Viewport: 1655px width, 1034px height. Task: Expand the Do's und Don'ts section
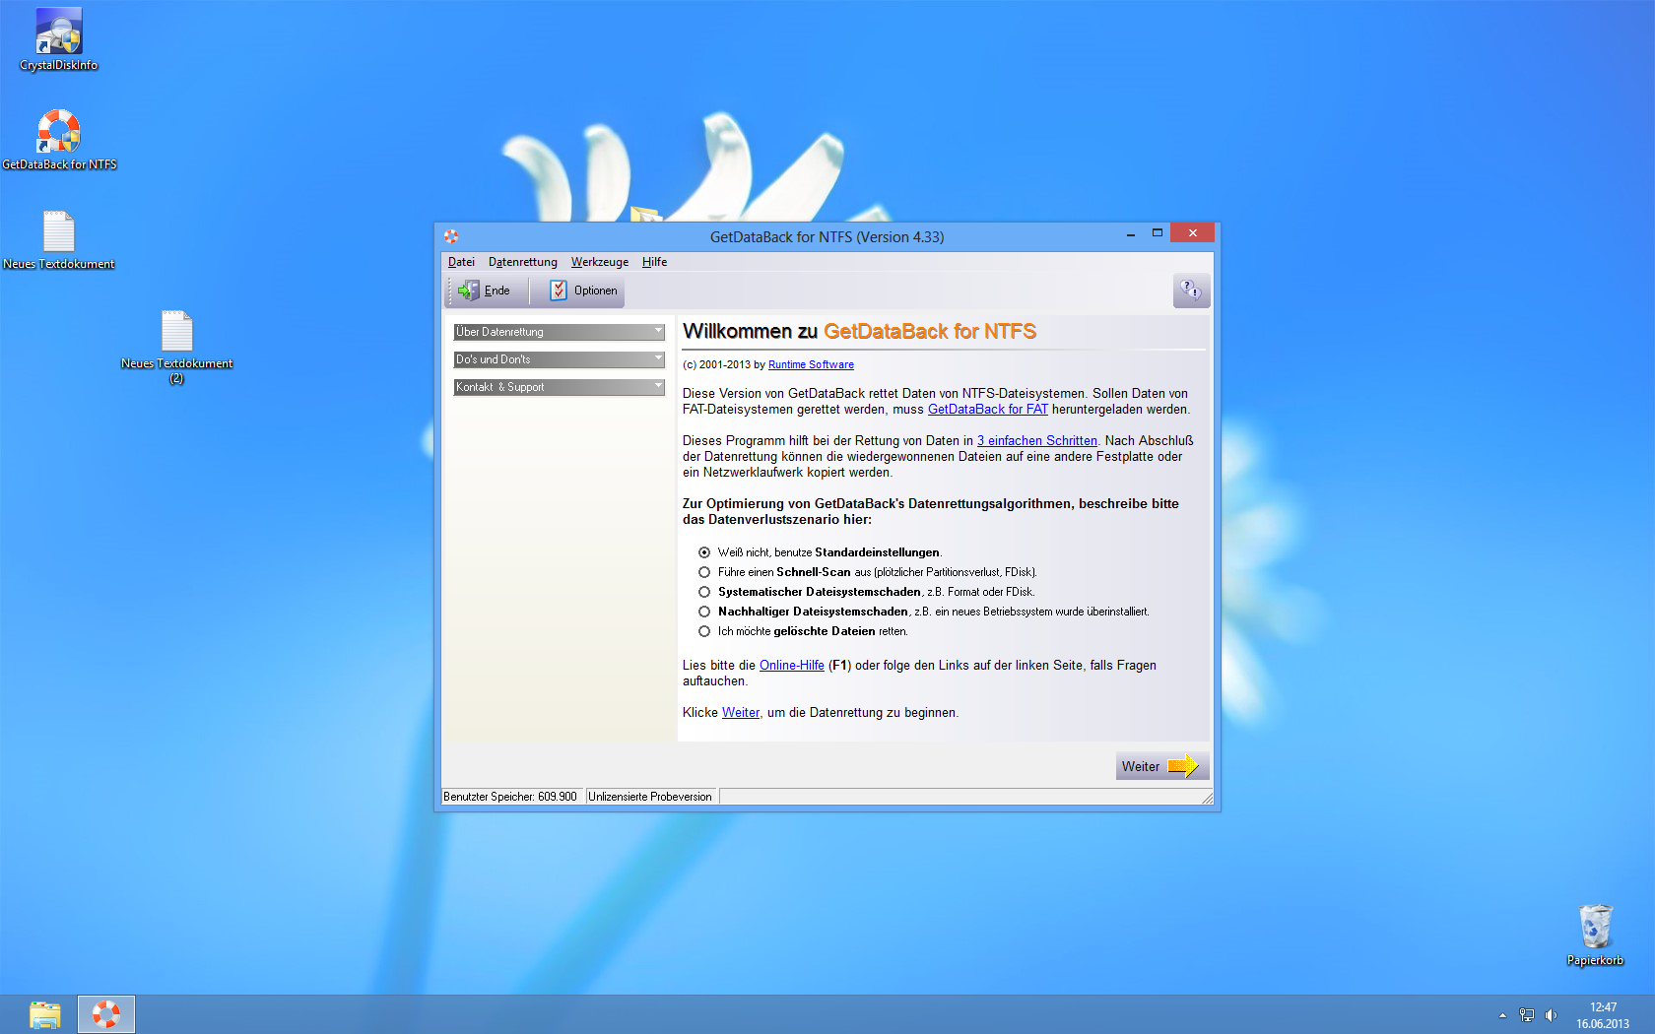(560, 359)
